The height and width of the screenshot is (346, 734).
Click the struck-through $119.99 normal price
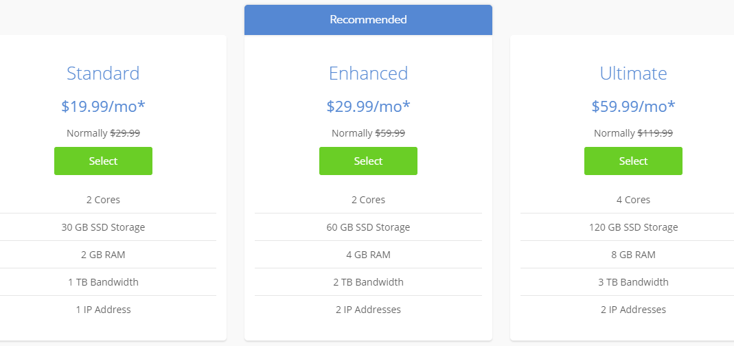pyautogui.click(x=655, y=133)
